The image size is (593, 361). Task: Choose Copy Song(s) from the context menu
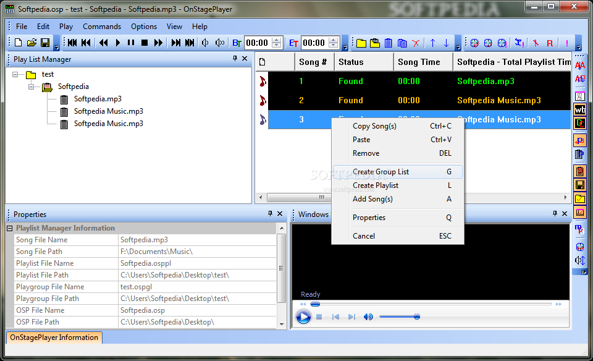tap(397, 126)
